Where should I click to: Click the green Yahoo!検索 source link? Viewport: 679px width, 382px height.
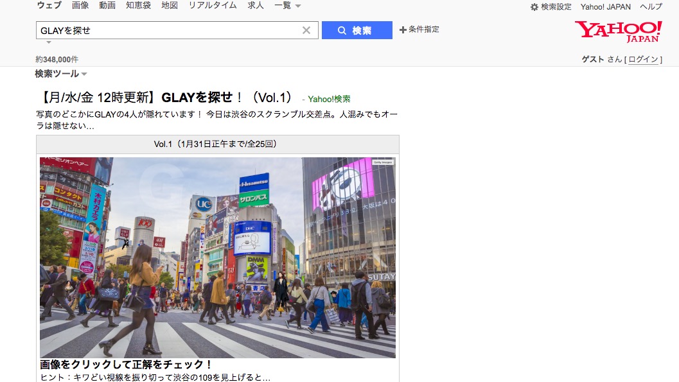click(x=329, y=99)
